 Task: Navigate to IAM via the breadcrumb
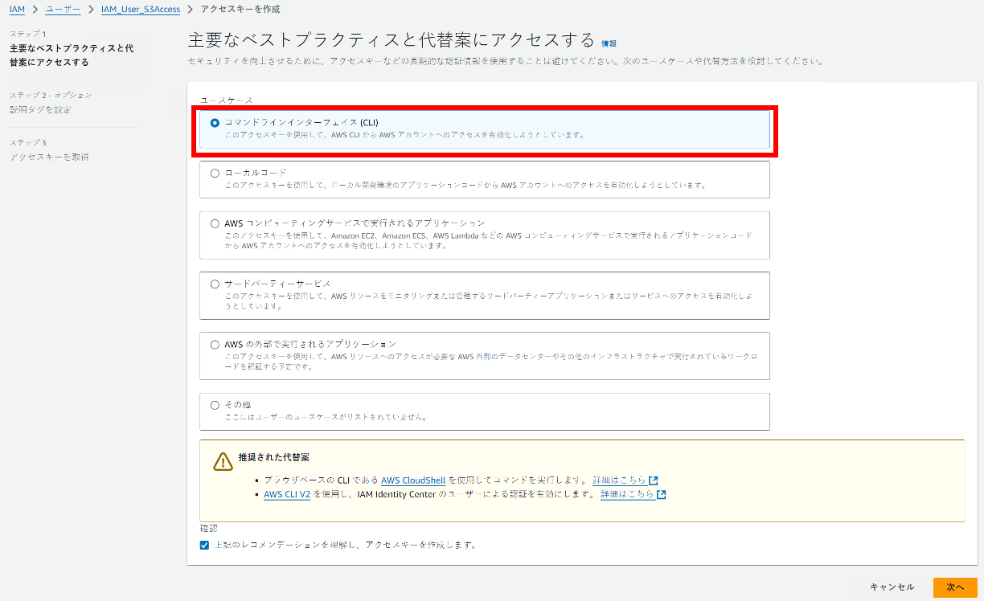(x=17, y=9)
